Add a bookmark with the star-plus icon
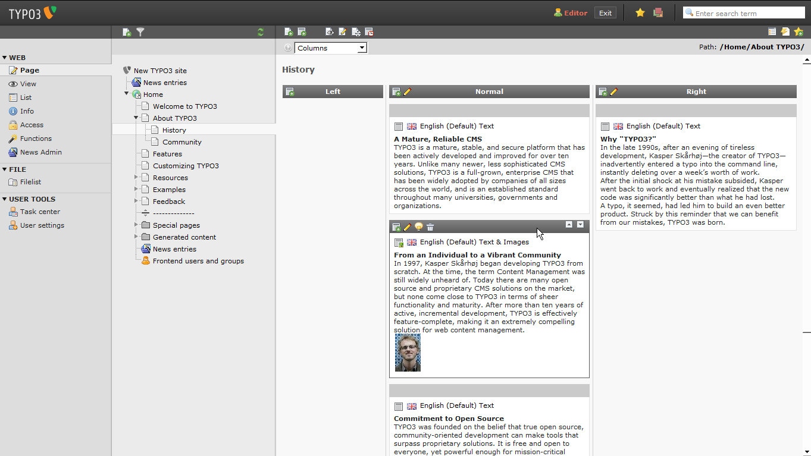The image size is (811, 456). tap(799, 32)
